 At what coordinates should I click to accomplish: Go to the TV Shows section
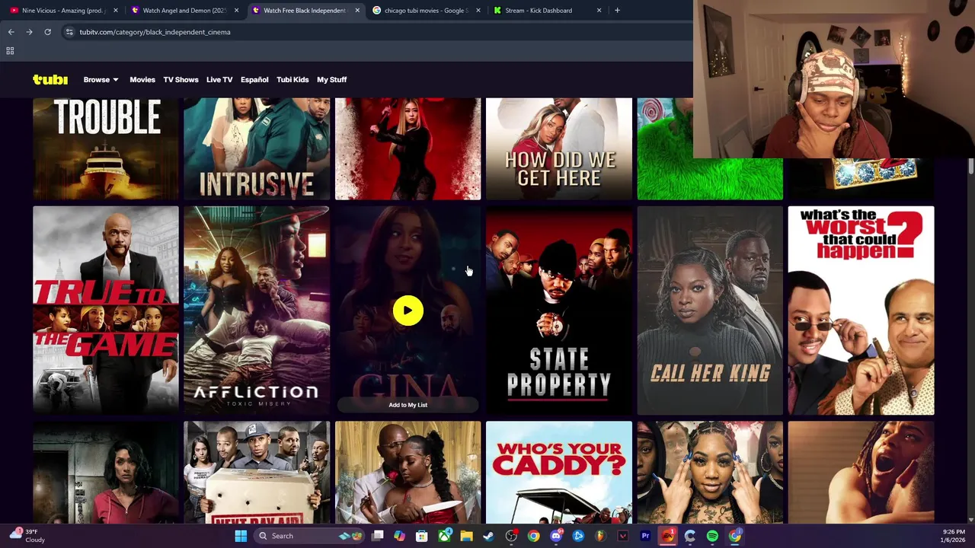[181, 79]
